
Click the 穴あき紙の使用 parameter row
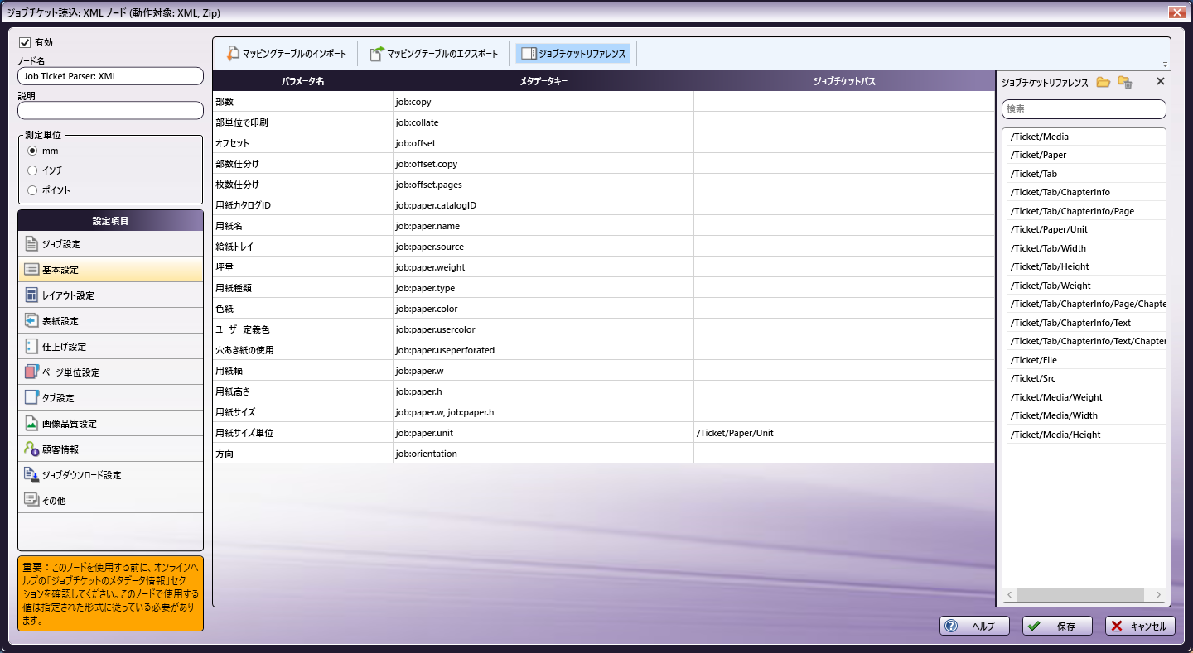coord(604,350)
